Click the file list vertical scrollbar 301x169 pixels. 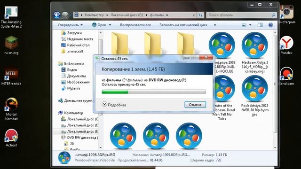(275, 84)
